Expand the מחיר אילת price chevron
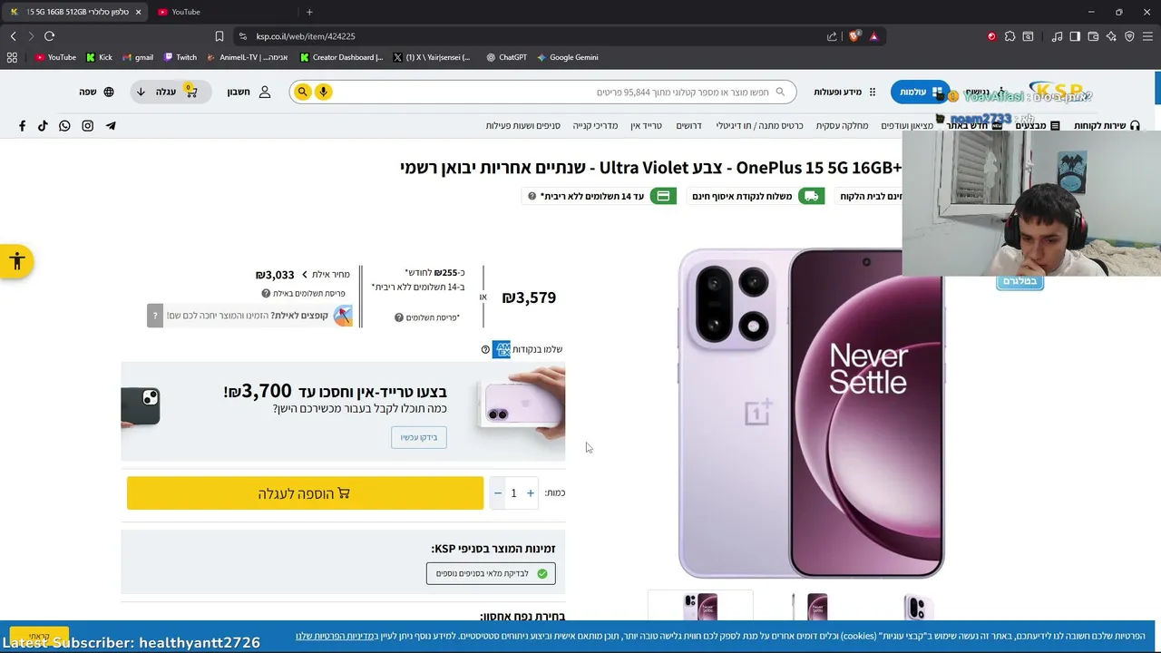The width and height of the screenshot is (1161, 653). click(x=305, y=275)
